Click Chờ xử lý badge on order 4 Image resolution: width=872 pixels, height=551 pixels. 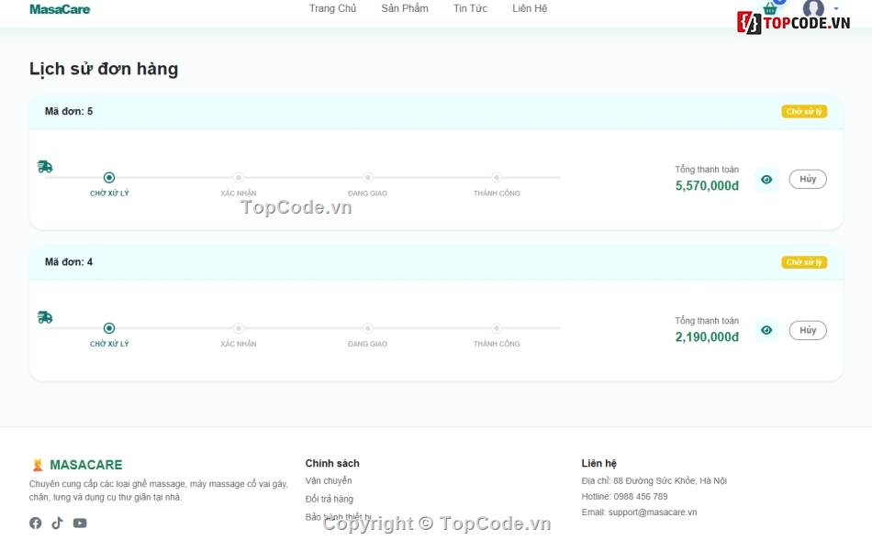(804, 261)
